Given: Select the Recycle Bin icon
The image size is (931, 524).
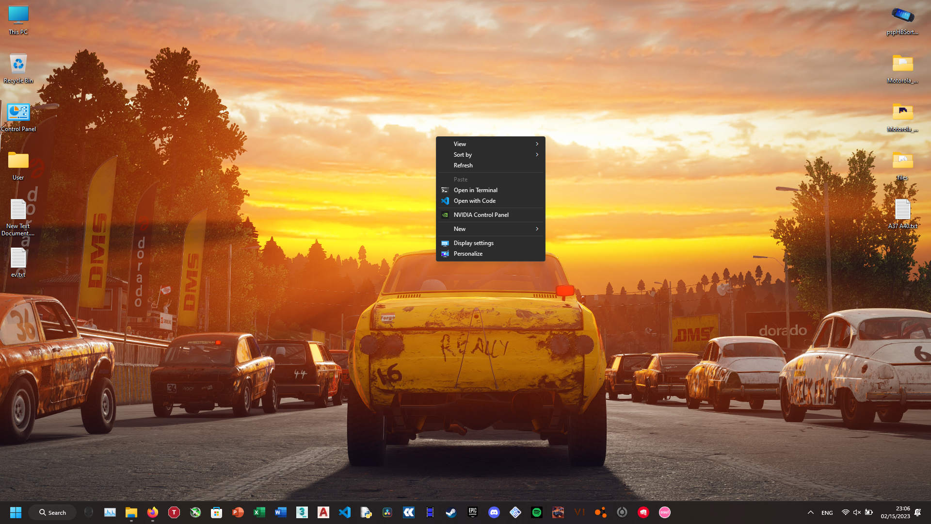Looking at the screenshot, I should tap(18, 68).
